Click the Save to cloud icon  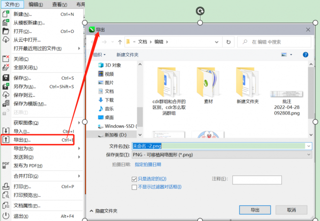(x=6, y=95)
